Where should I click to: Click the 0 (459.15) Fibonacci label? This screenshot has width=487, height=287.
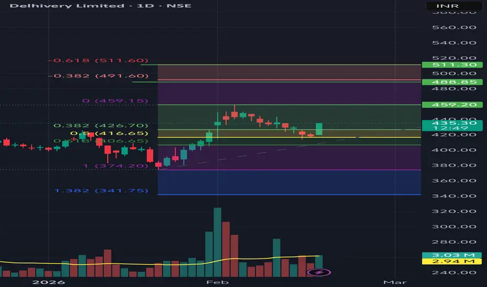[x=115, y=101]
